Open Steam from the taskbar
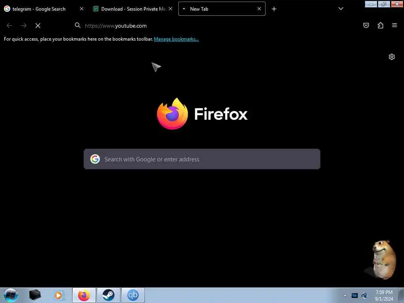Viewport: 404px width, 303px height. pyautogui.click(x=108, y=295)
